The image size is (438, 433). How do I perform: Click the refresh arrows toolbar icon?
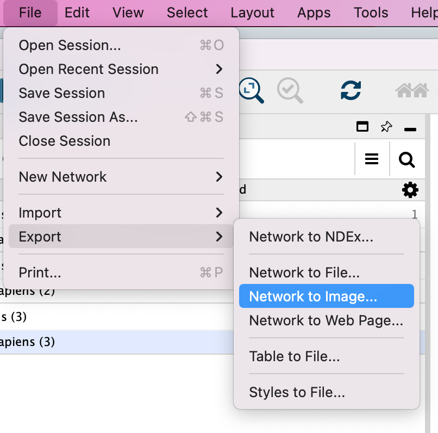point(351,90)
